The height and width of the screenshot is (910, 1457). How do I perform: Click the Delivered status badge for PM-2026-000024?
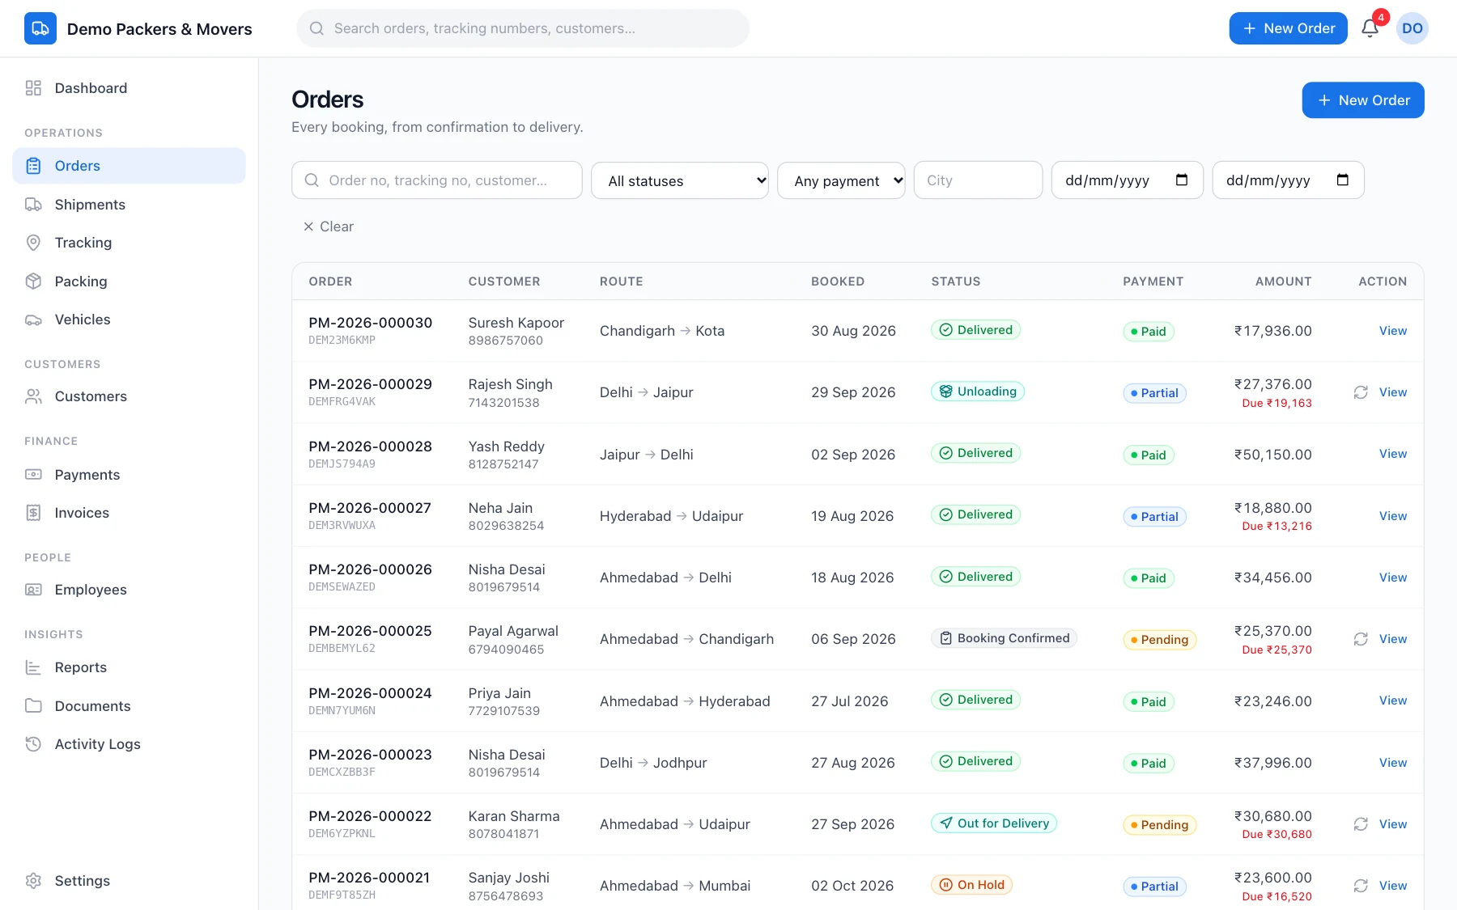click(975, 700)
